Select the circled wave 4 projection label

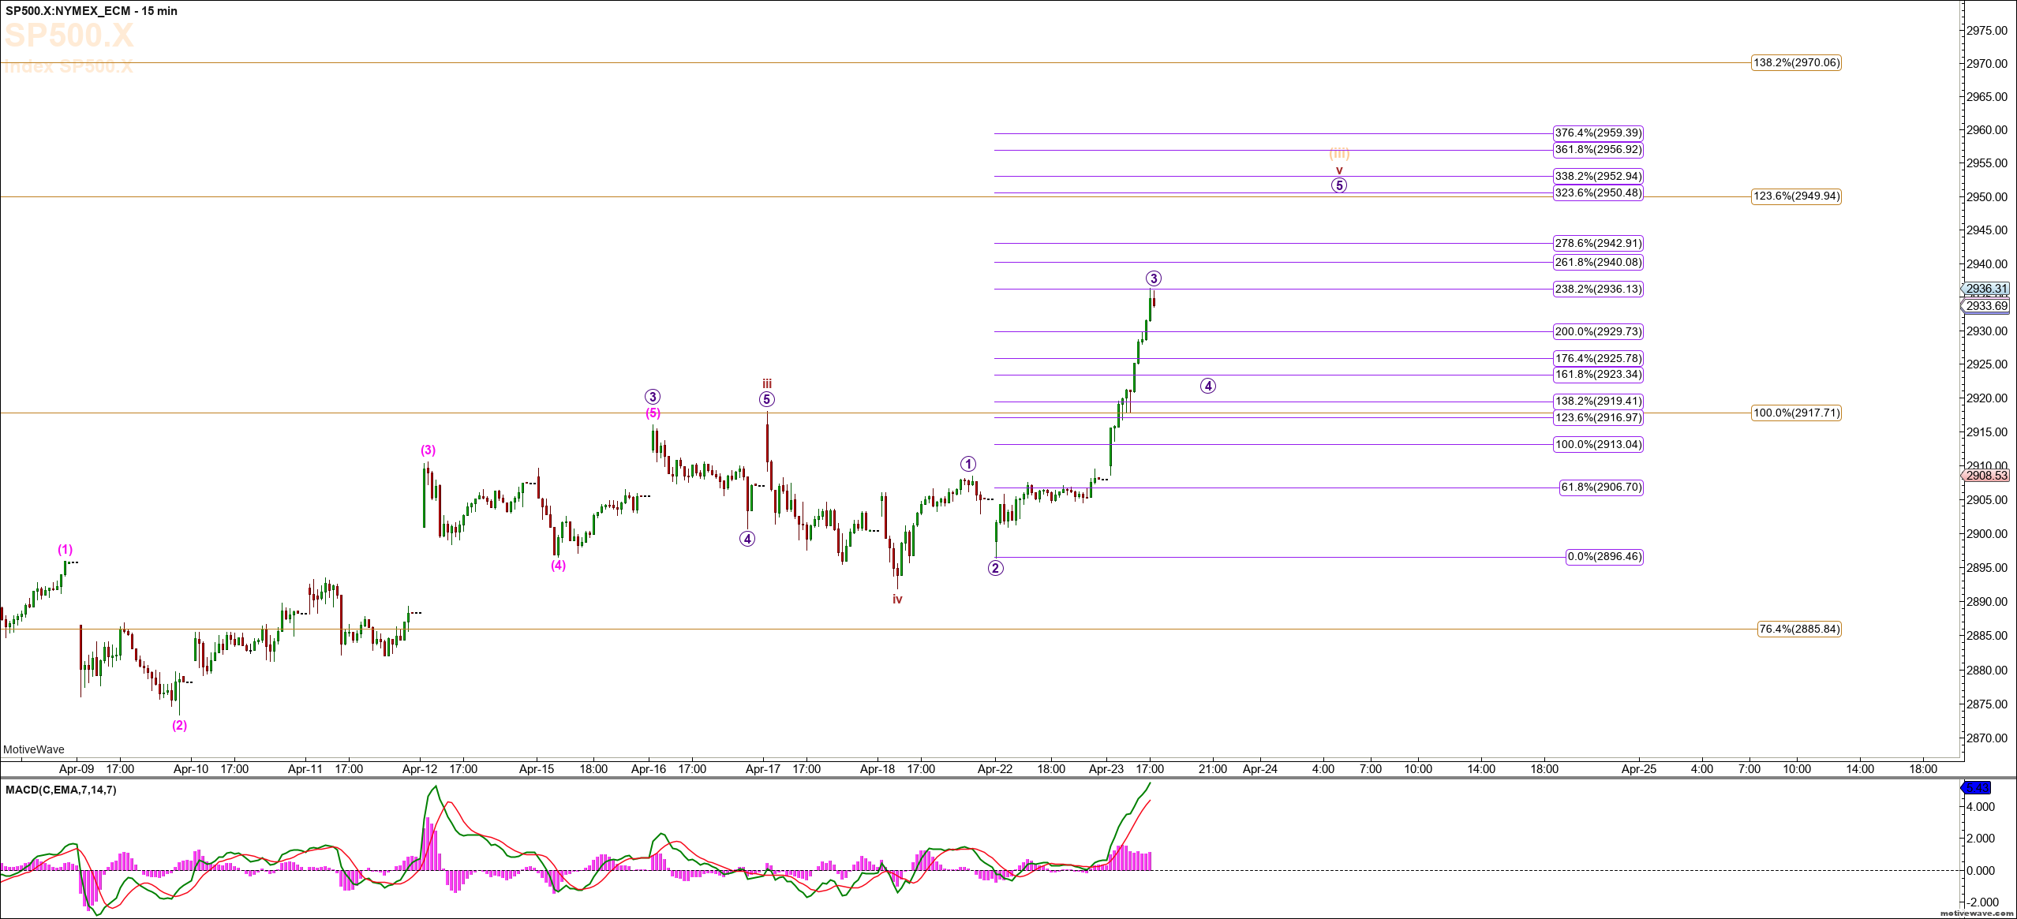point(1208,386)
